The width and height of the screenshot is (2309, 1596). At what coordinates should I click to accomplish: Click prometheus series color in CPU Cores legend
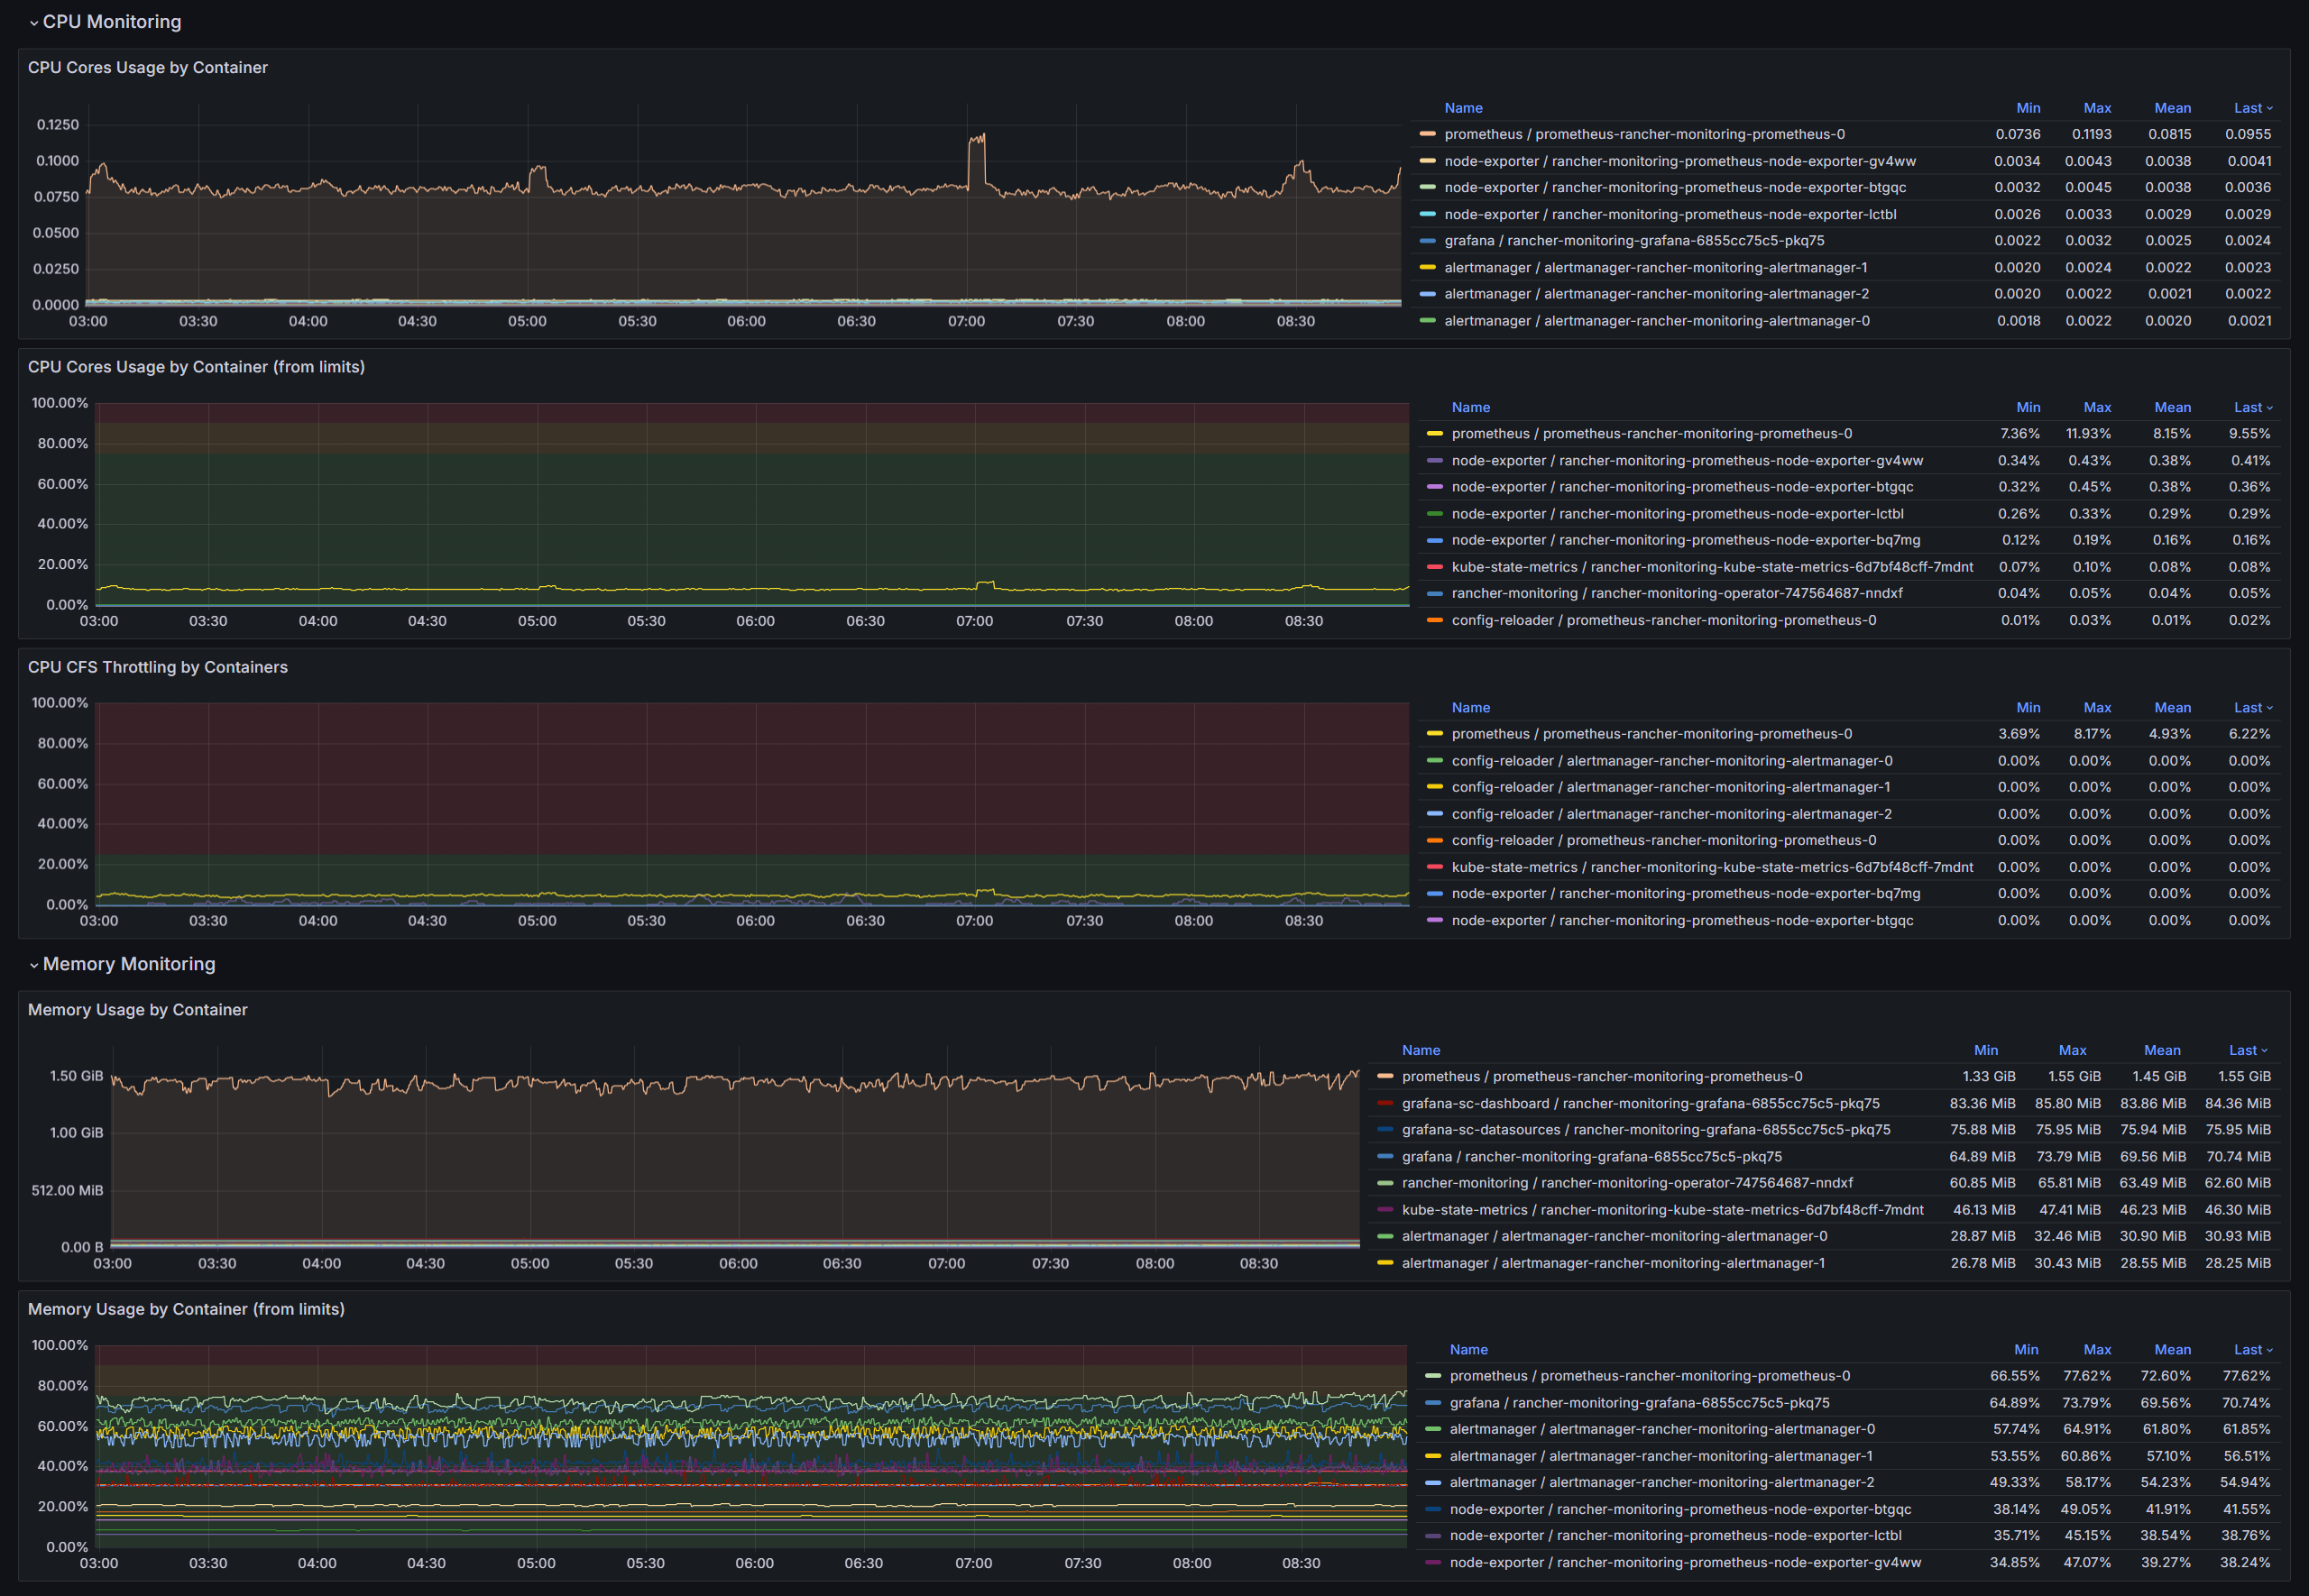(1427, 134)
